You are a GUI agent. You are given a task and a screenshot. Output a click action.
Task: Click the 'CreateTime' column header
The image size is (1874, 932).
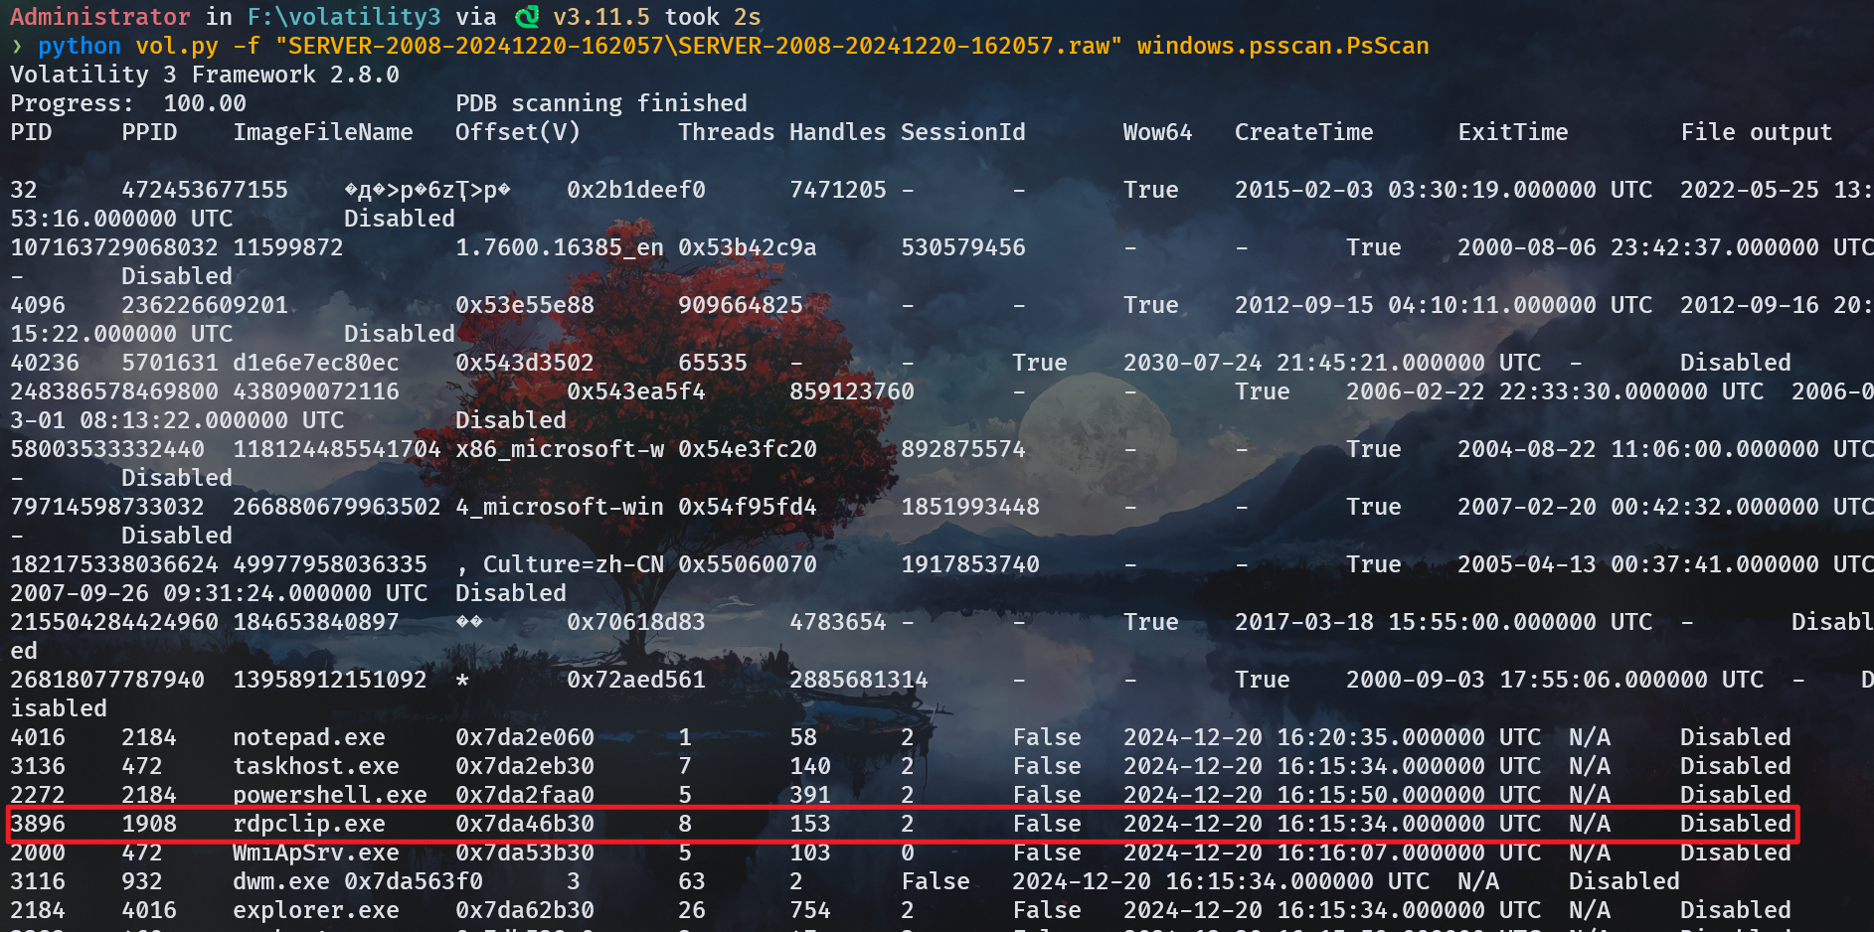tap(1304, 132)
